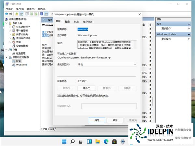
Task: Select the 性能 icon in tree
Action: click(14, 42)
